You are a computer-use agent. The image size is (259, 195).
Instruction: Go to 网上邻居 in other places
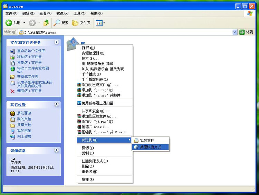click(24, 136)
